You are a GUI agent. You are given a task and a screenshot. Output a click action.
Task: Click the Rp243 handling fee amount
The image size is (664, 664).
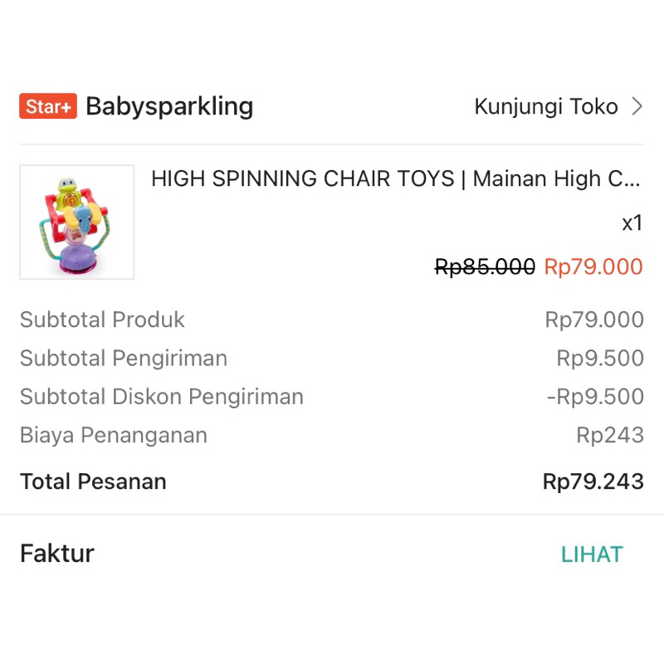tap(610, 435)
